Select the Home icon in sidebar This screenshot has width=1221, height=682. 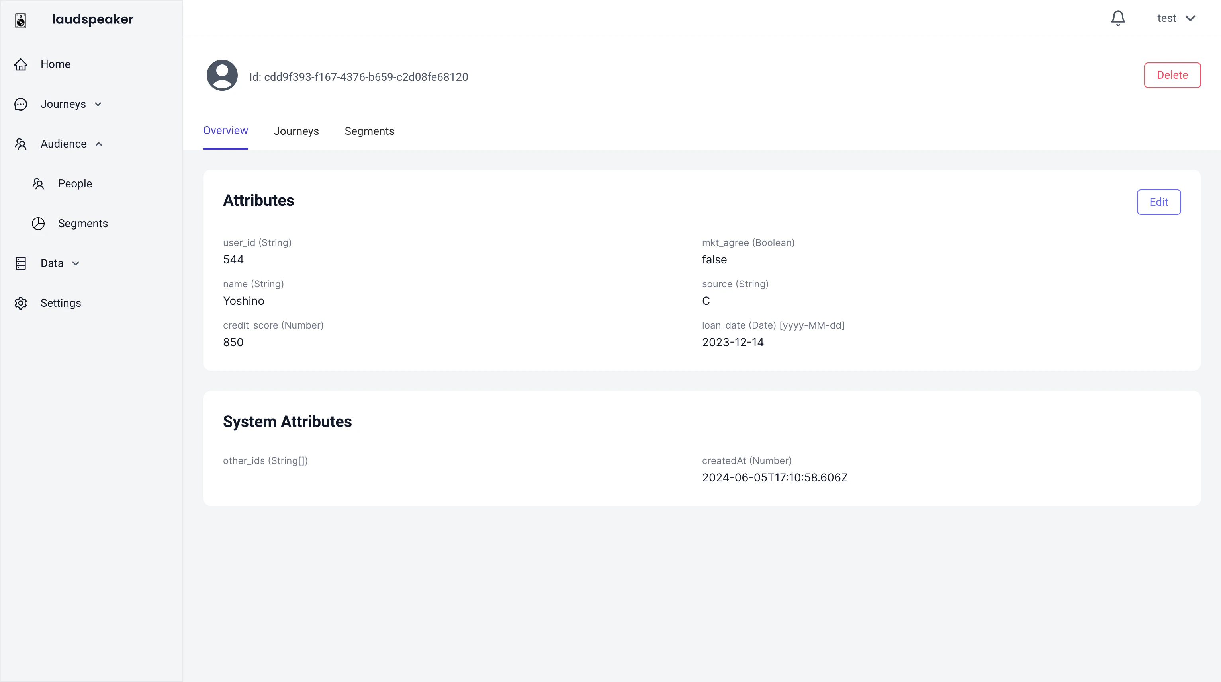tap(20, 64)
